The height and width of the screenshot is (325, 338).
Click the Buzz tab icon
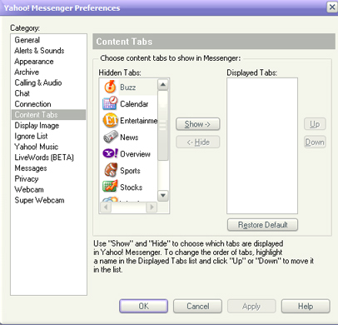click(x=110, y=87)
